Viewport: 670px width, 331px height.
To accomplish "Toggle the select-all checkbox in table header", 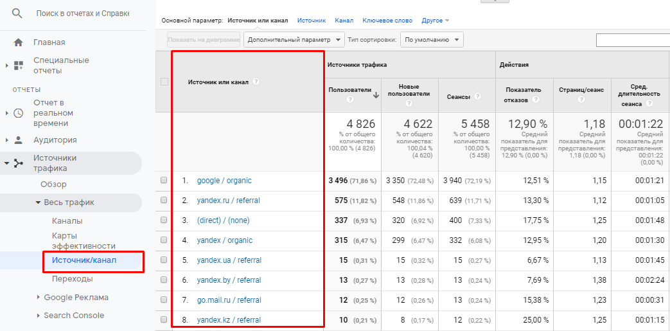I will click(164, 82).
